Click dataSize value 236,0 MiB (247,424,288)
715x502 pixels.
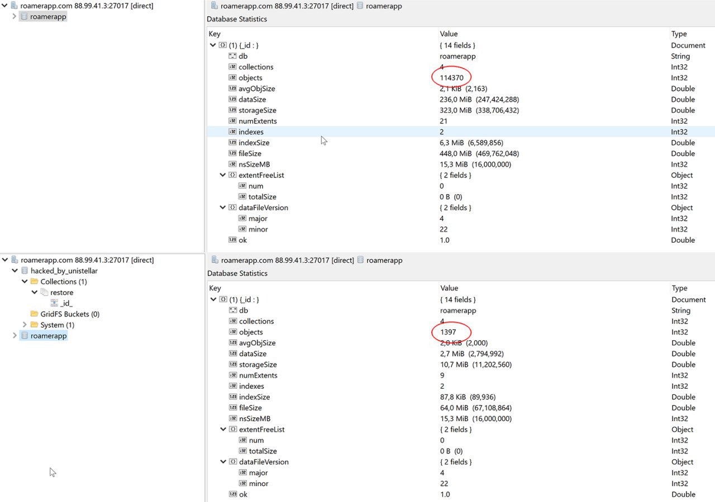[480, 99]
